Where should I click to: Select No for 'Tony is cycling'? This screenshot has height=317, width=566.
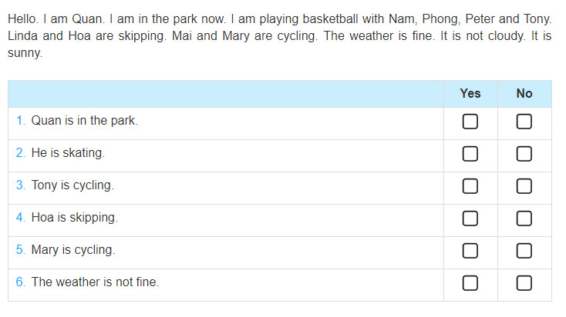(524, 186)
